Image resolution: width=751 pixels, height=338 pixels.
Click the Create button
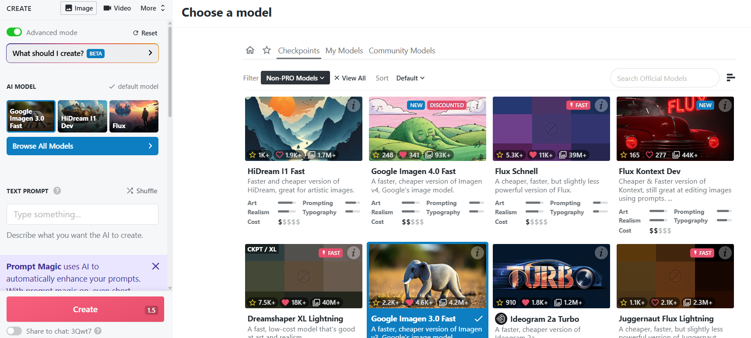point(85,309)
